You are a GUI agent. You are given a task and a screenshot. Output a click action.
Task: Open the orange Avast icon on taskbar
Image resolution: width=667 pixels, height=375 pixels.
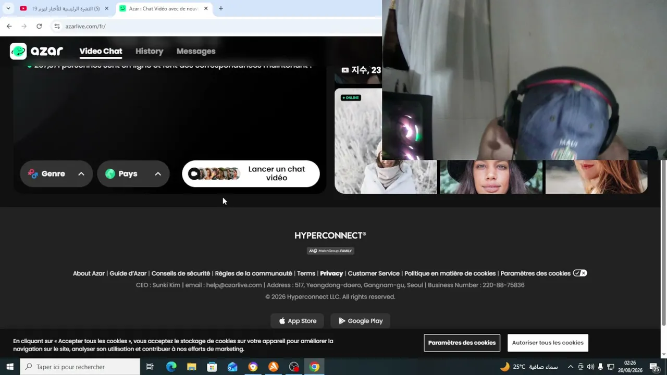click(x=273, y=367)
